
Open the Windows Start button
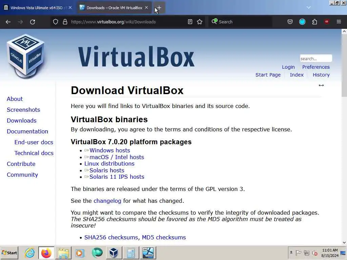click(x=9, y=253)
